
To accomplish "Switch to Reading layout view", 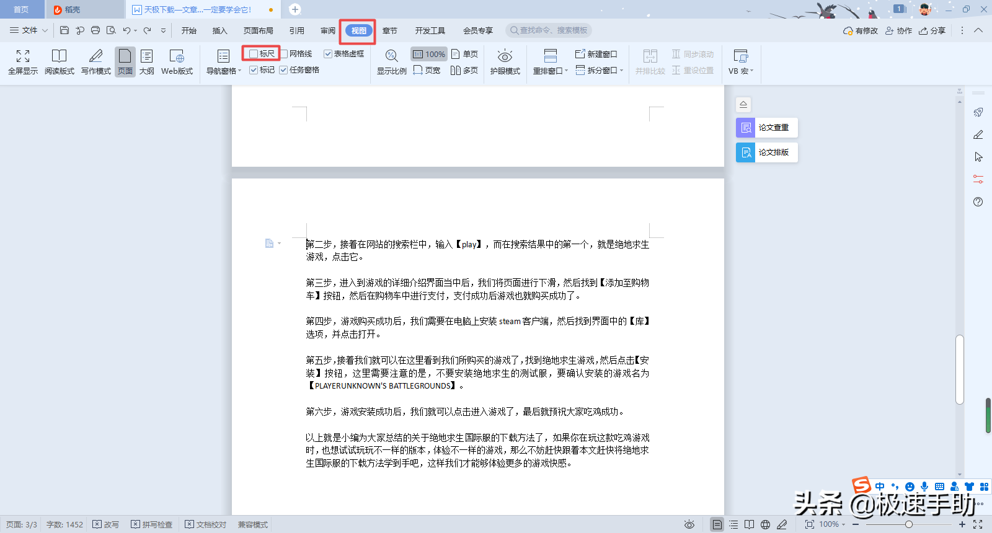I will coord(60,62).
